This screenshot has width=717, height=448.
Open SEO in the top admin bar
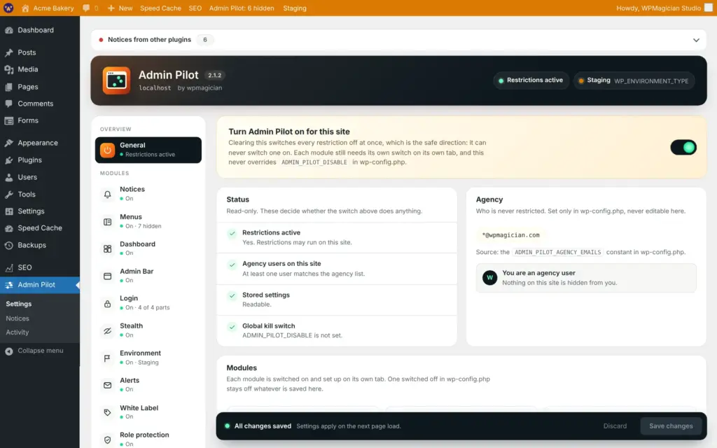point(195,8)
